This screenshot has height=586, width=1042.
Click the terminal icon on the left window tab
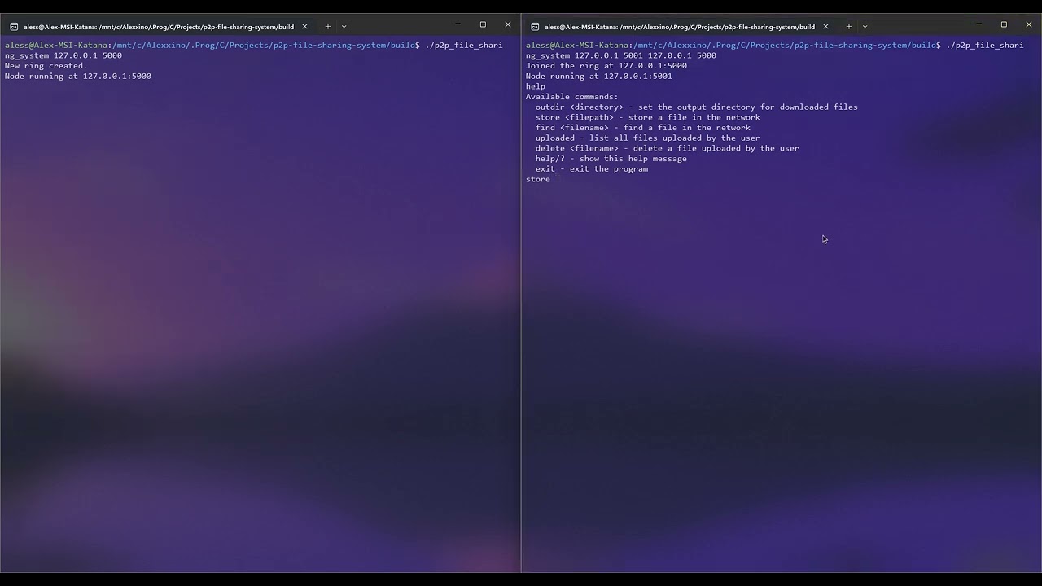(x=14, y=27)
